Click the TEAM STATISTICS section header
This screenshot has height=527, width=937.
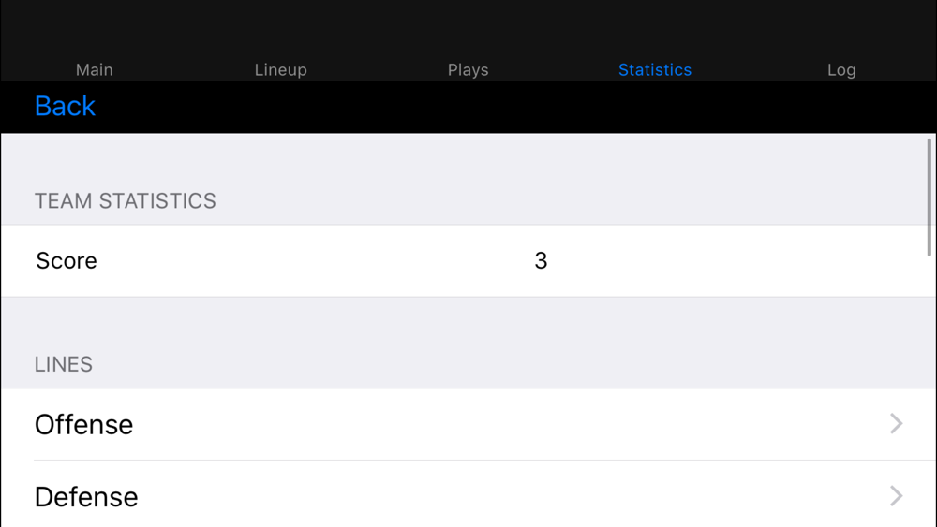coord(125,201)
